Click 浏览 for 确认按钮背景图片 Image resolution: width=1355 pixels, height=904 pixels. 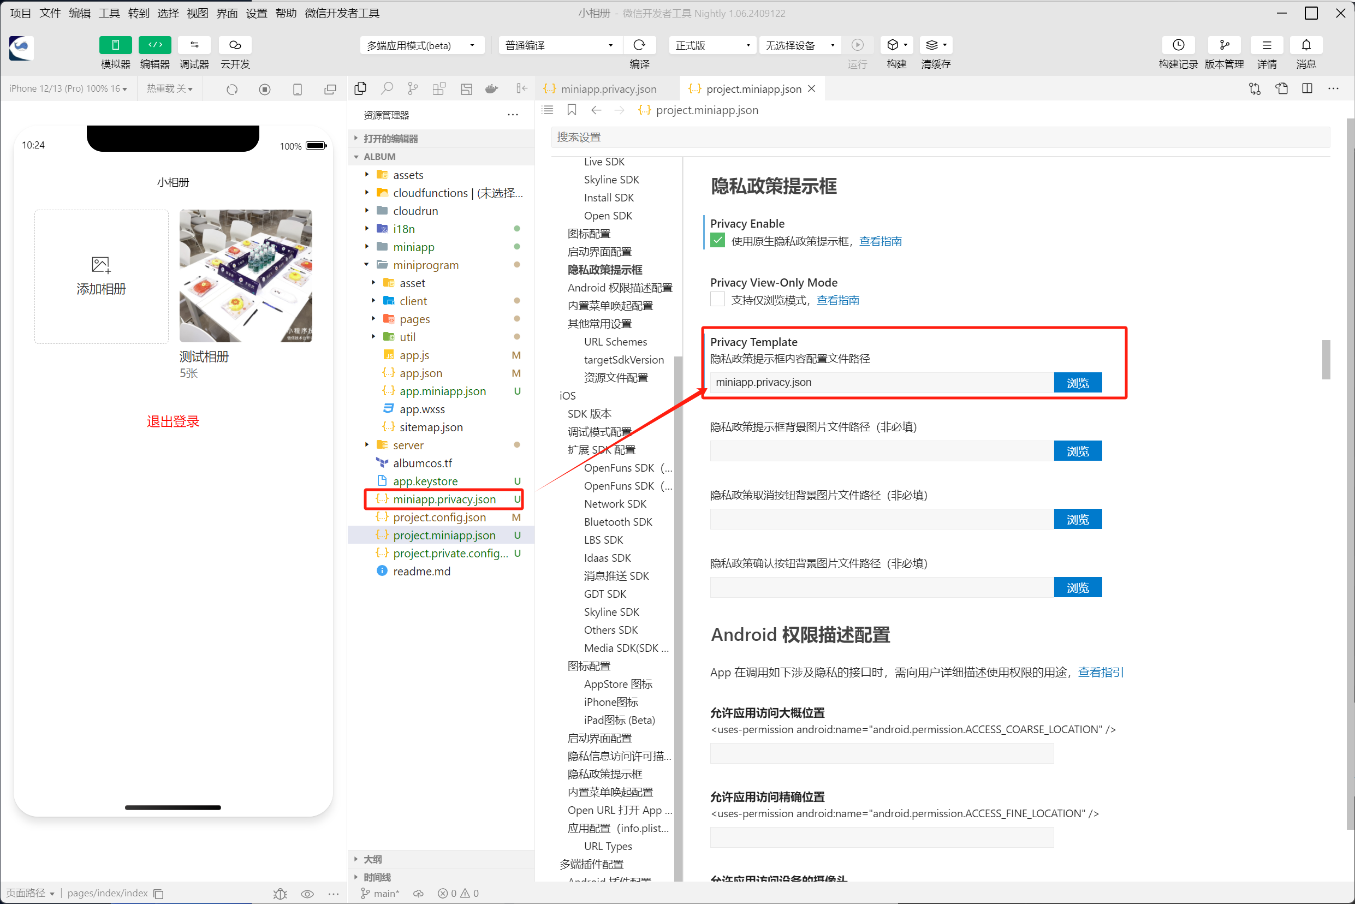[x=1078, y=587]
